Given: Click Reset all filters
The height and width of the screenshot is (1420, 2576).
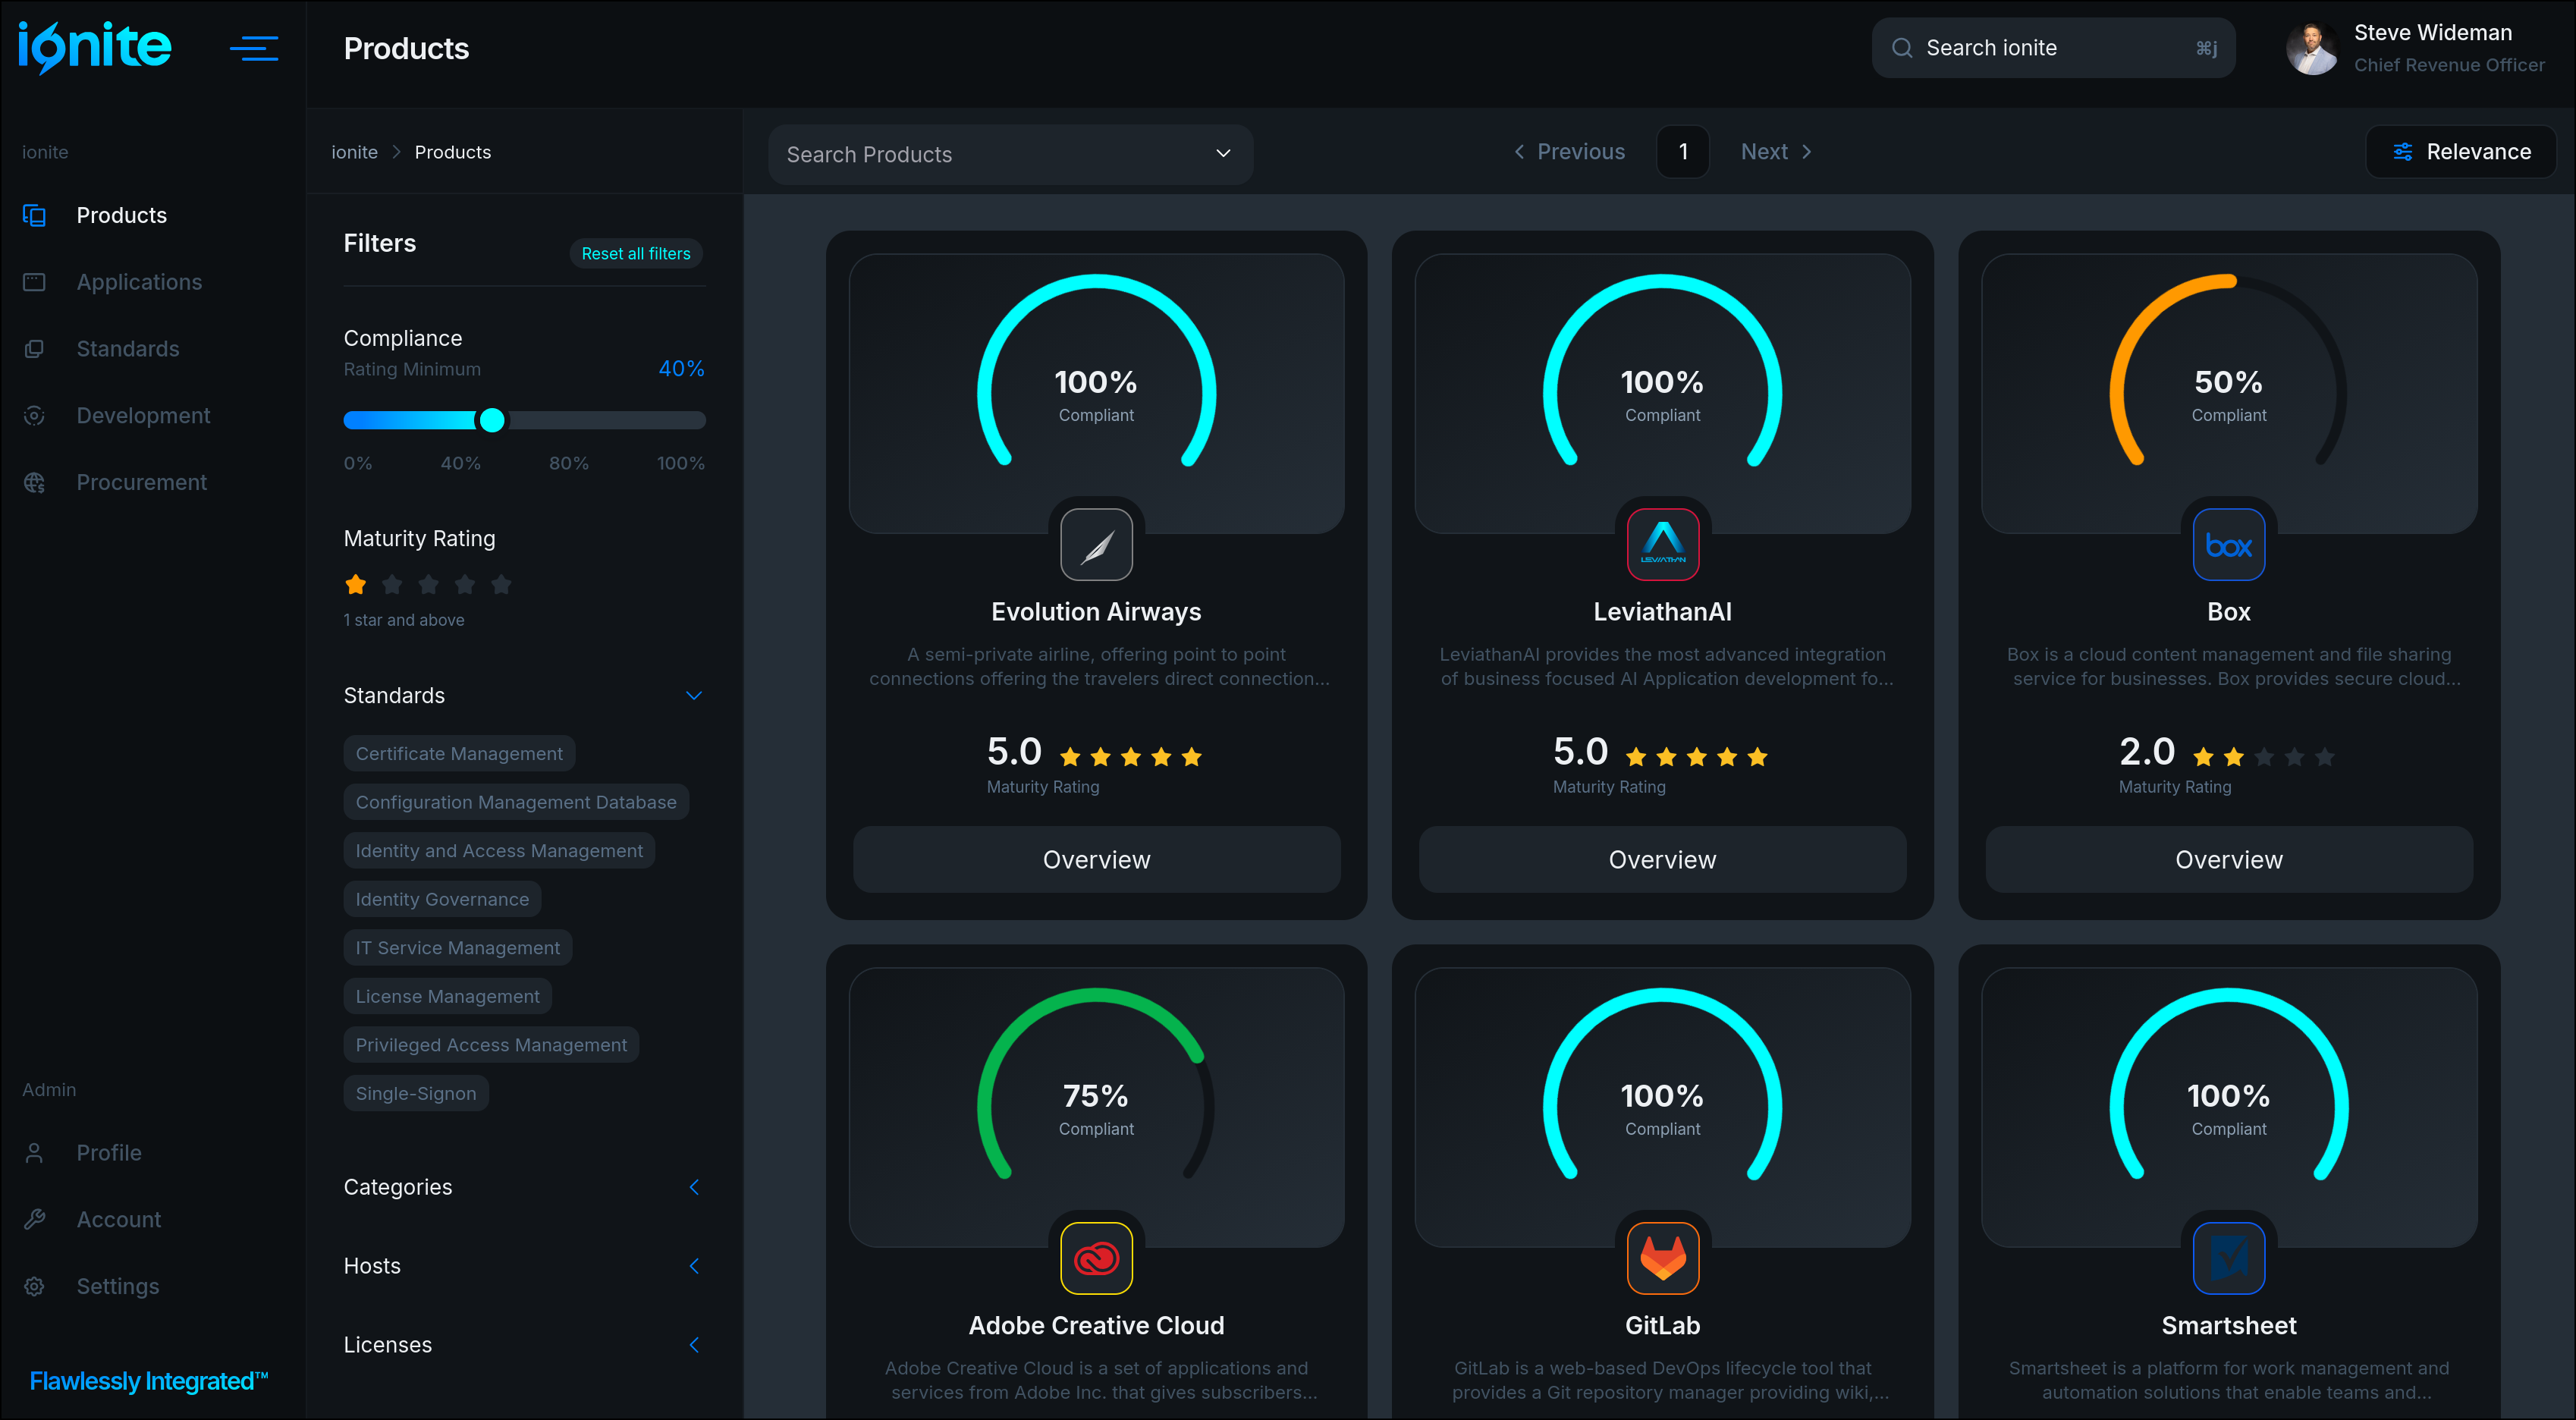Looking at the screenshot, I should pyautogui.click(x=635, y=254).
